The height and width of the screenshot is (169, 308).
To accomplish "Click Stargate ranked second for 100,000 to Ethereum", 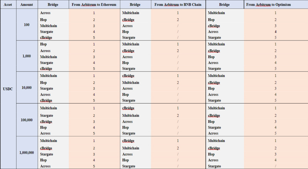I will [x=47, y=115].
